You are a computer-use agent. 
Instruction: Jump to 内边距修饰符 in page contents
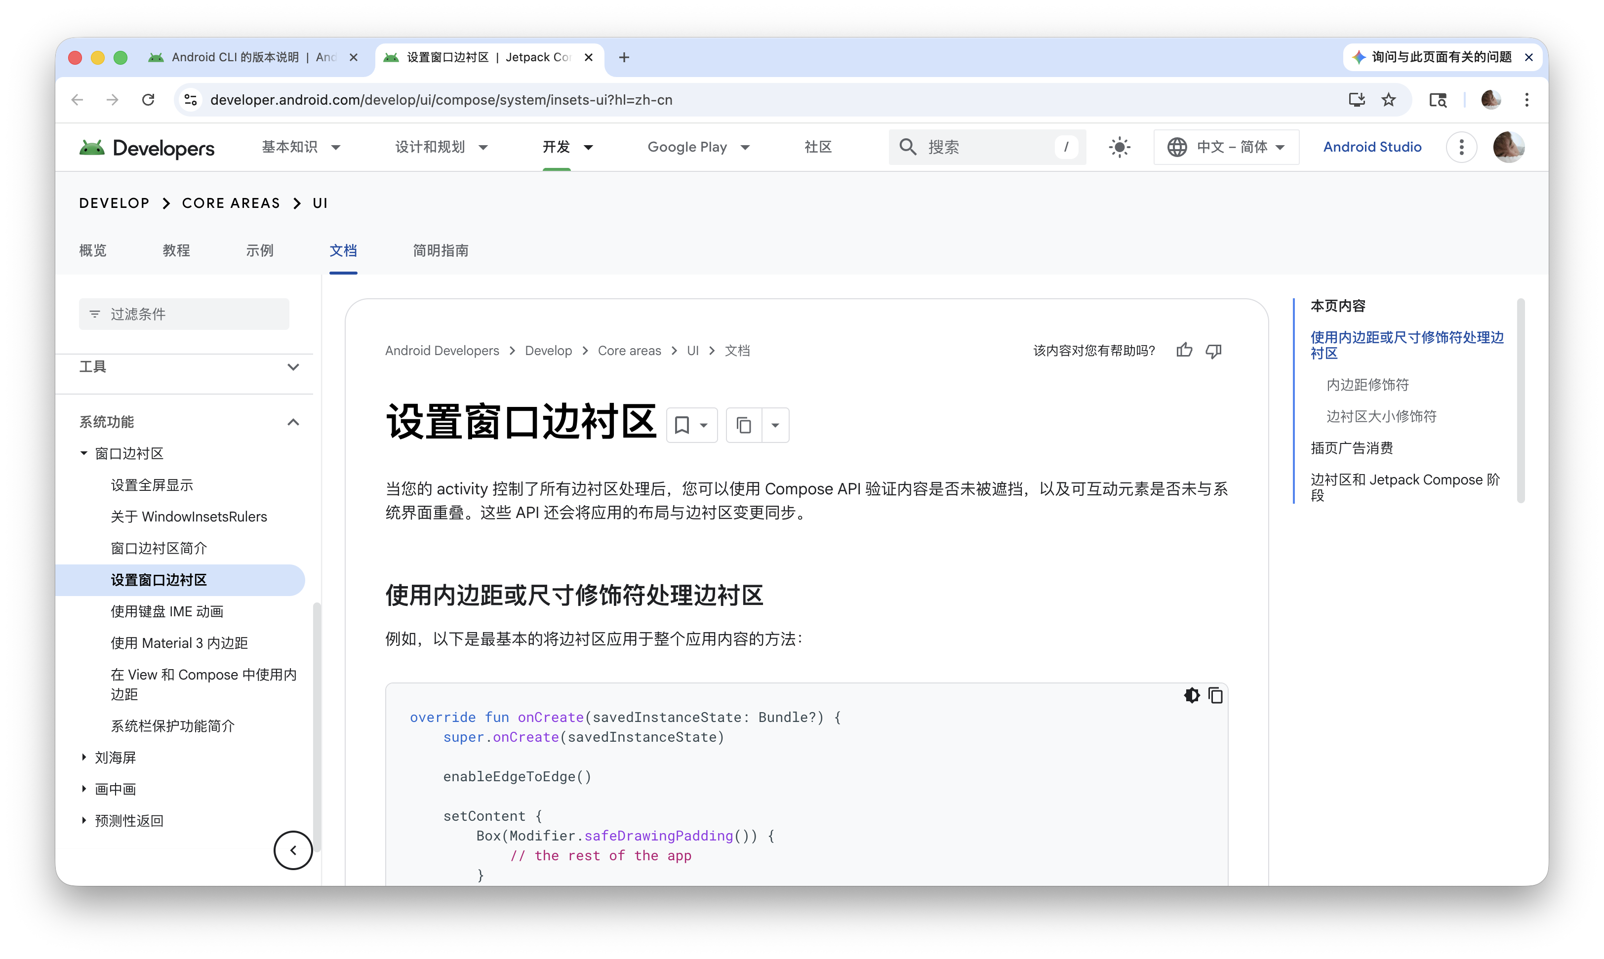pos(1367,385)
